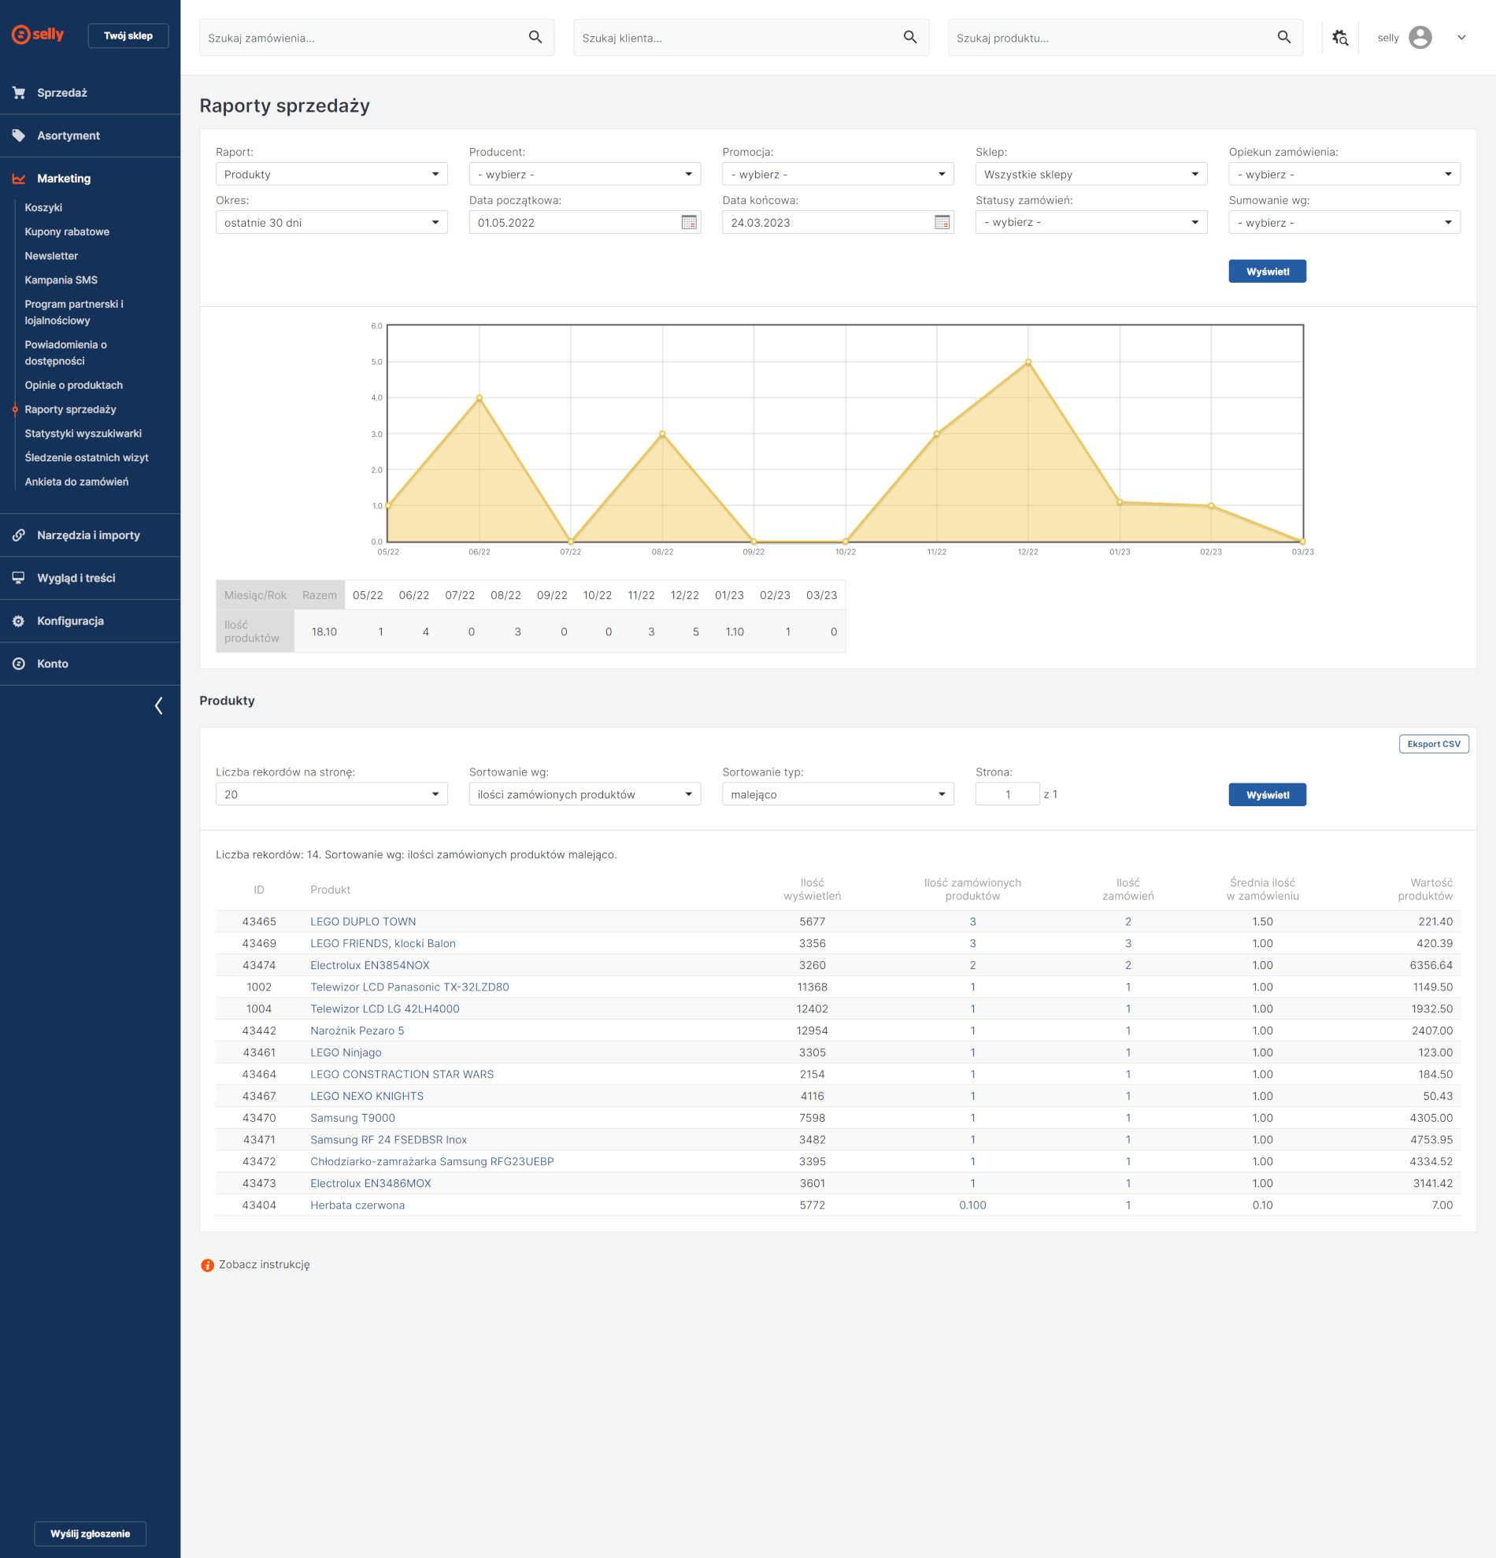This screenshot has width=1496, height=1558.
Task: Click the magnifier icon in customer search
Action: [x=909, y=37]
